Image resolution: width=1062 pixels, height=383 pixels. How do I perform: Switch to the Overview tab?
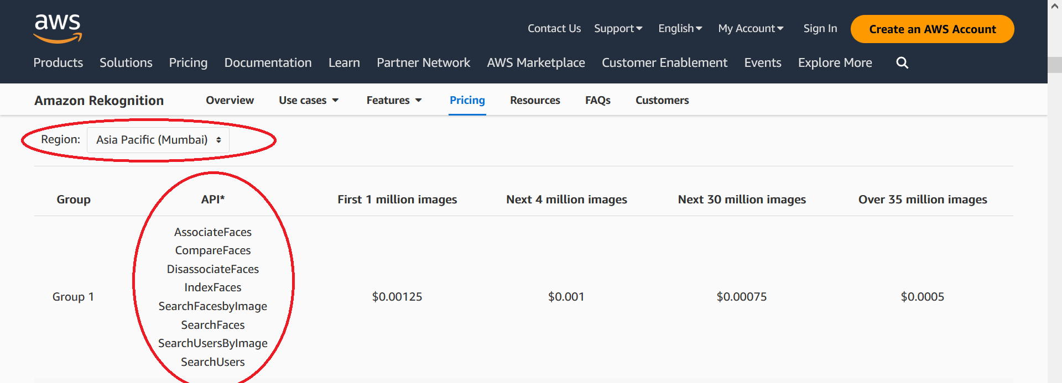coord(230,101)
